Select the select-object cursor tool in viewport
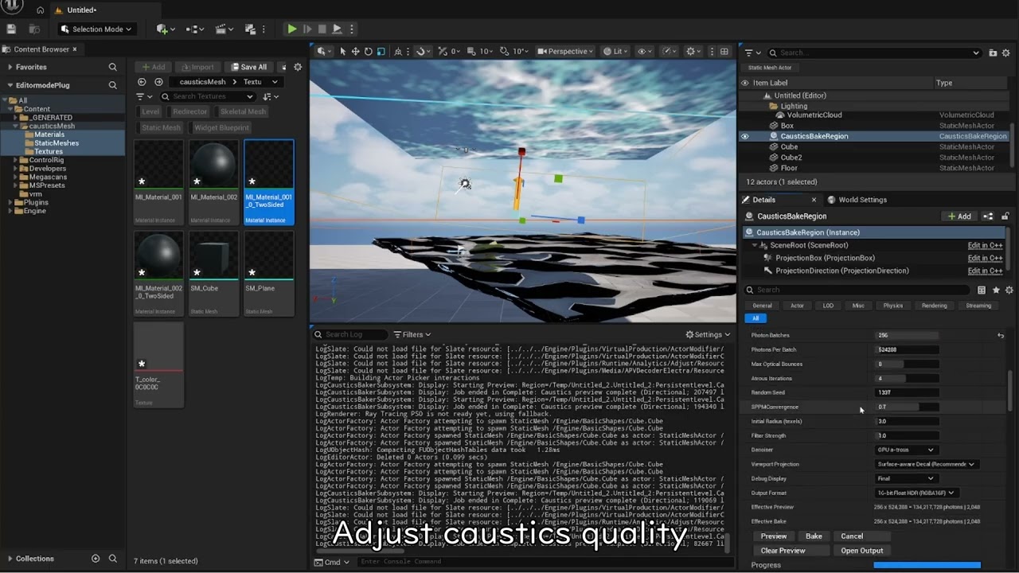The width and height of the screenshot is (1019, 573). click(x=343, y=52)
